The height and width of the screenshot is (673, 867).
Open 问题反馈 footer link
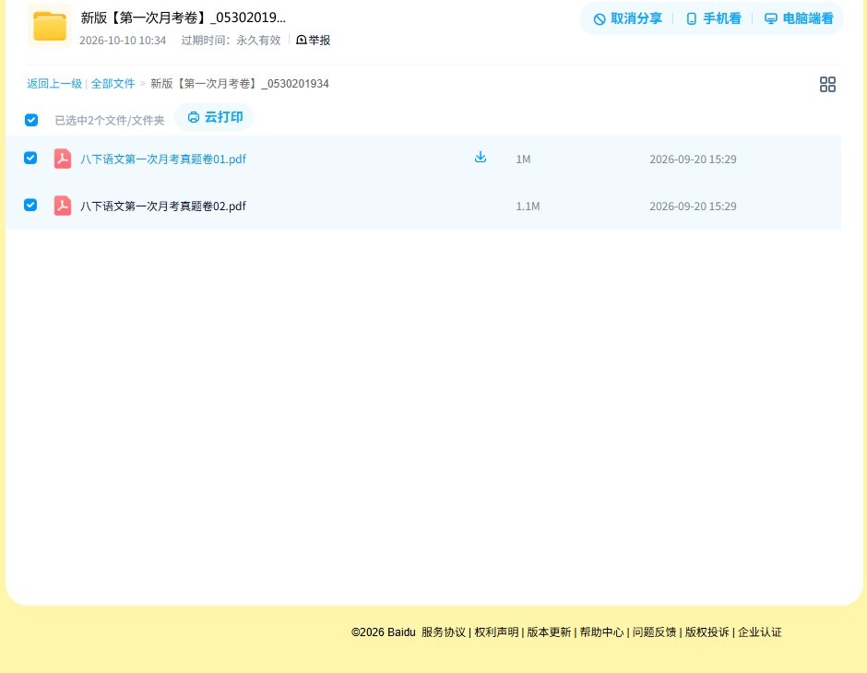(x=654, y=632)
